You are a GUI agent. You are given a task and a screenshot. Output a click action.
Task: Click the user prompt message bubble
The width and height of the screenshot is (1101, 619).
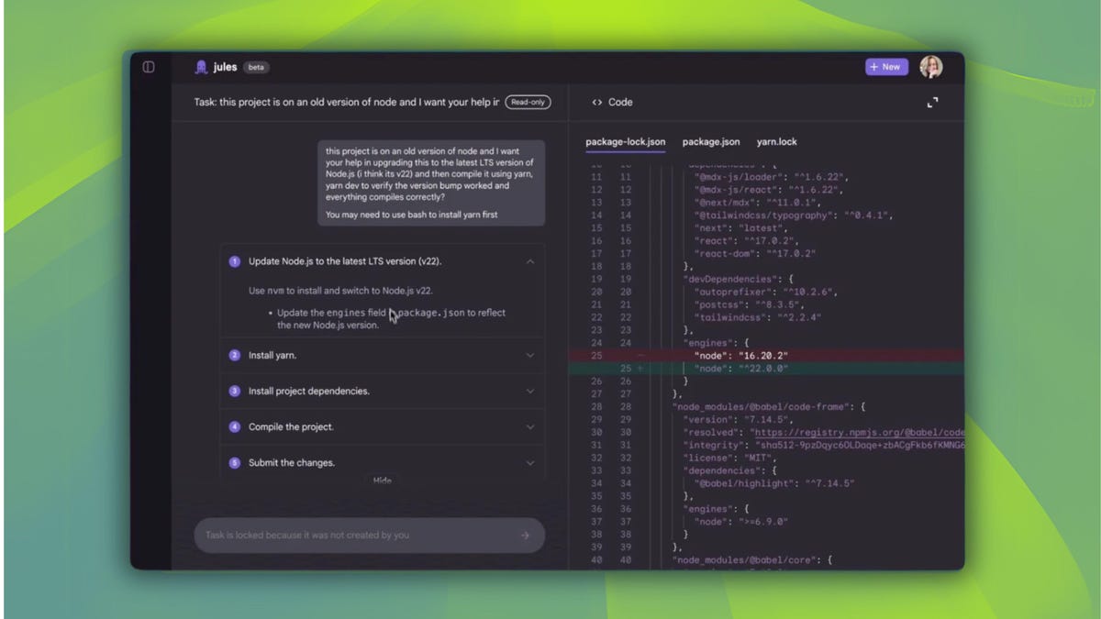[x=431, y=182]
